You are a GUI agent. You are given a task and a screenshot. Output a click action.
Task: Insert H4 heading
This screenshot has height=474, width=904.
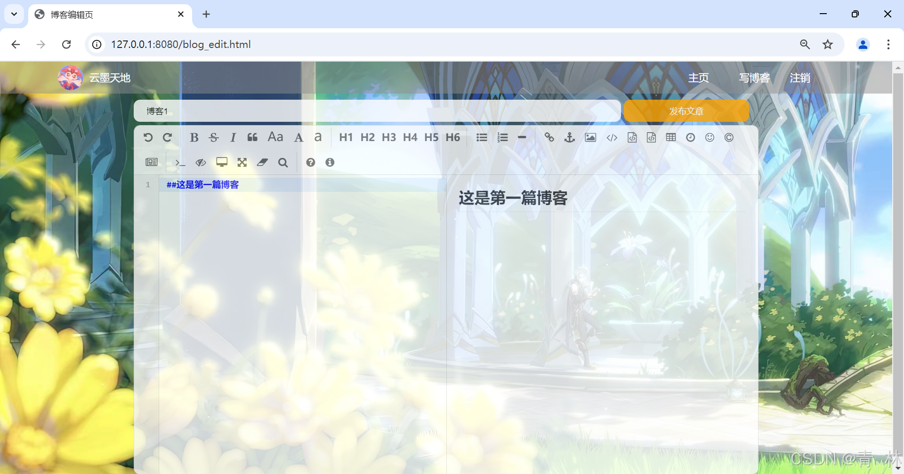point(410,137)
